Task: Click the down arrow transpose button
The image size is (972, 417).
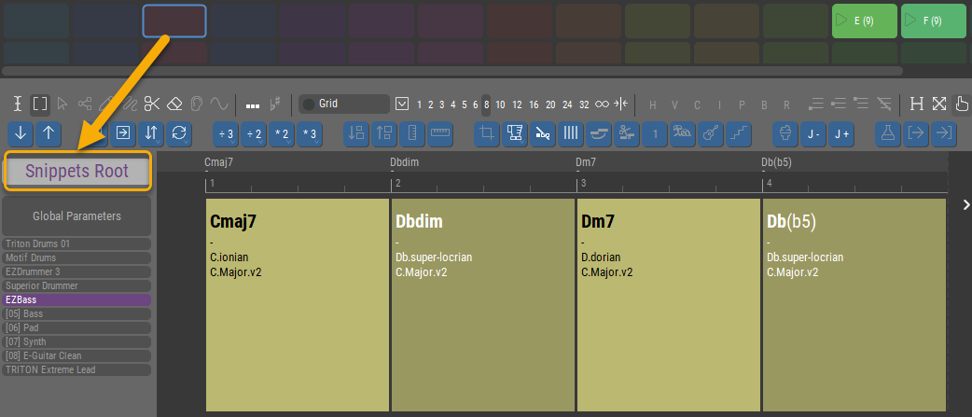Action: [x=21, y=133]
